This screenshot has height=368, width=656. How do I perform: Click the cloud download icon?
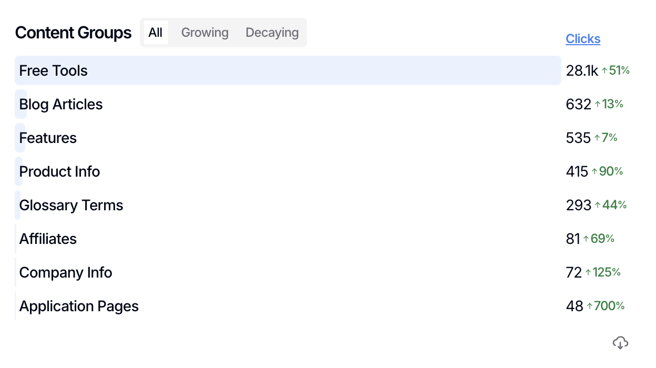click(620, 343)
